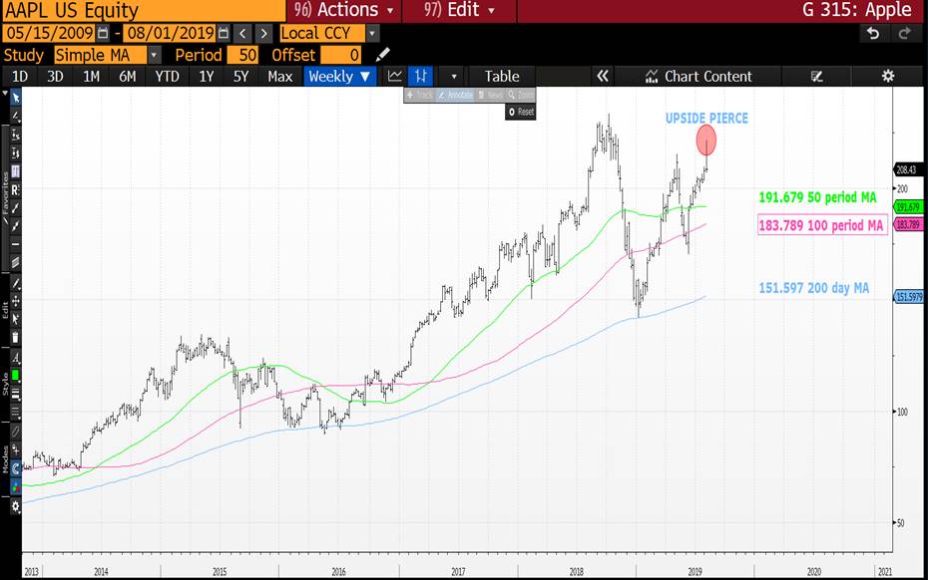Screen dimensions: 928x580
Task: Select the 3D time range
Action: (x=55, y=77)
